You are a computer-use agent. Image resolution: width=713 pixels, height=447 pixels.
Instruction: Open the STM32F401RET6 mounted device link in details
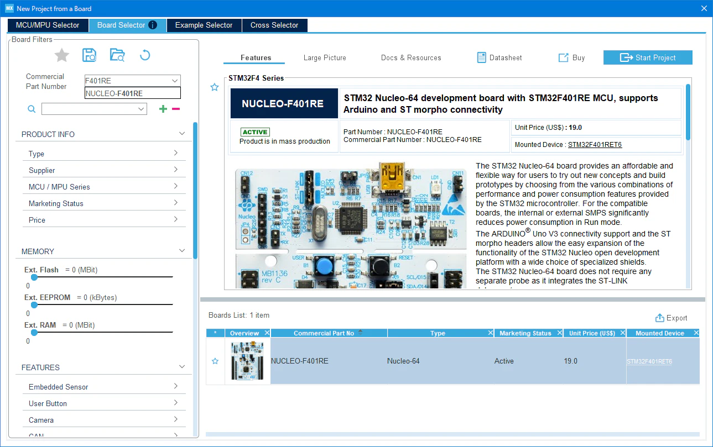[595, 145]
